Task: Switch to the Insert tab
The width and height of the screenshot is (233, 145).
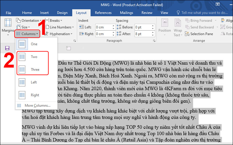Action: [x=44, y=13]
